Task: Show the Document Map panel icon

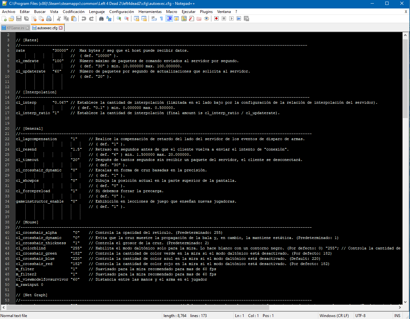Action: (184, 19)
